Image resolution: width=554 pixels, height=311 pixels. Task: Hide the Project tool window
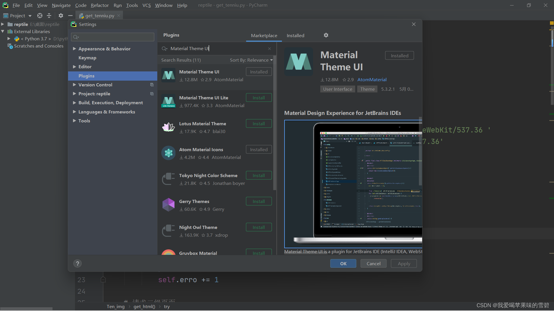pos(70,16)
